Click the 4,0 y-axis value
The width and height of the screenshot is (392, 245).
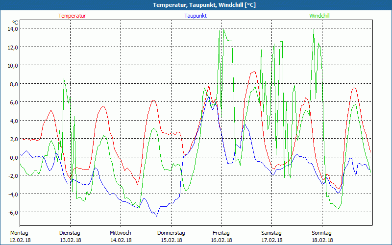[14, 121]
